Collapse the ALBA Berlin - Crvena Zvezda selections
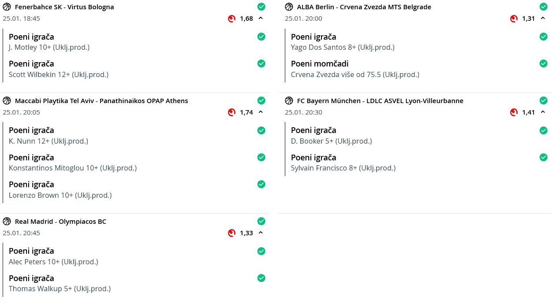The width and height of the screenshot is (556, 300). click(543, 19)
